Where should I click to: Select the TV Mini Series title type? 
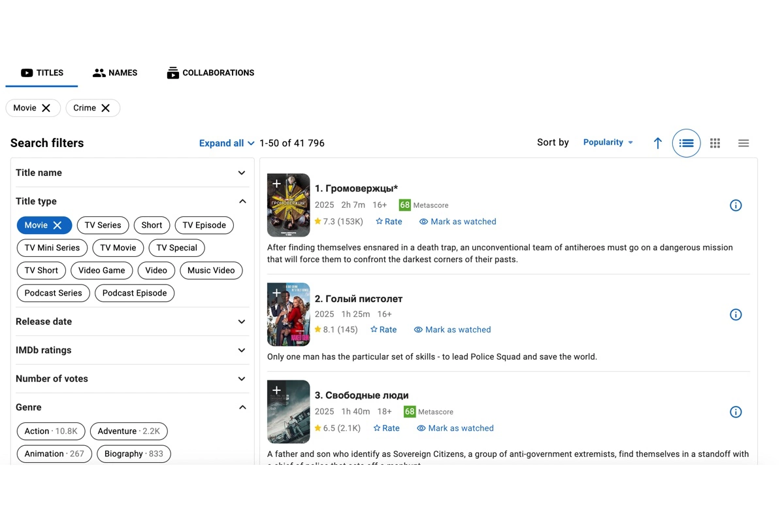[x=52, y=248]
